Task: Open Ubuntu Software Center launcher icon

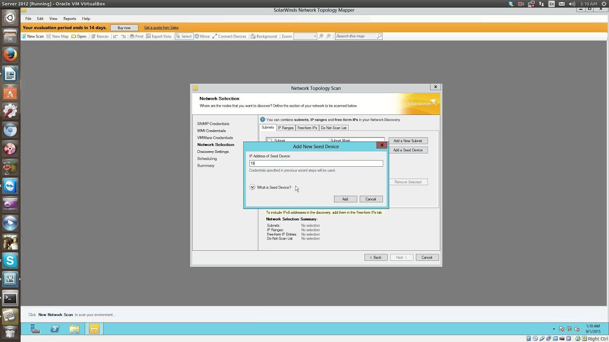Action: click(10, 93)
